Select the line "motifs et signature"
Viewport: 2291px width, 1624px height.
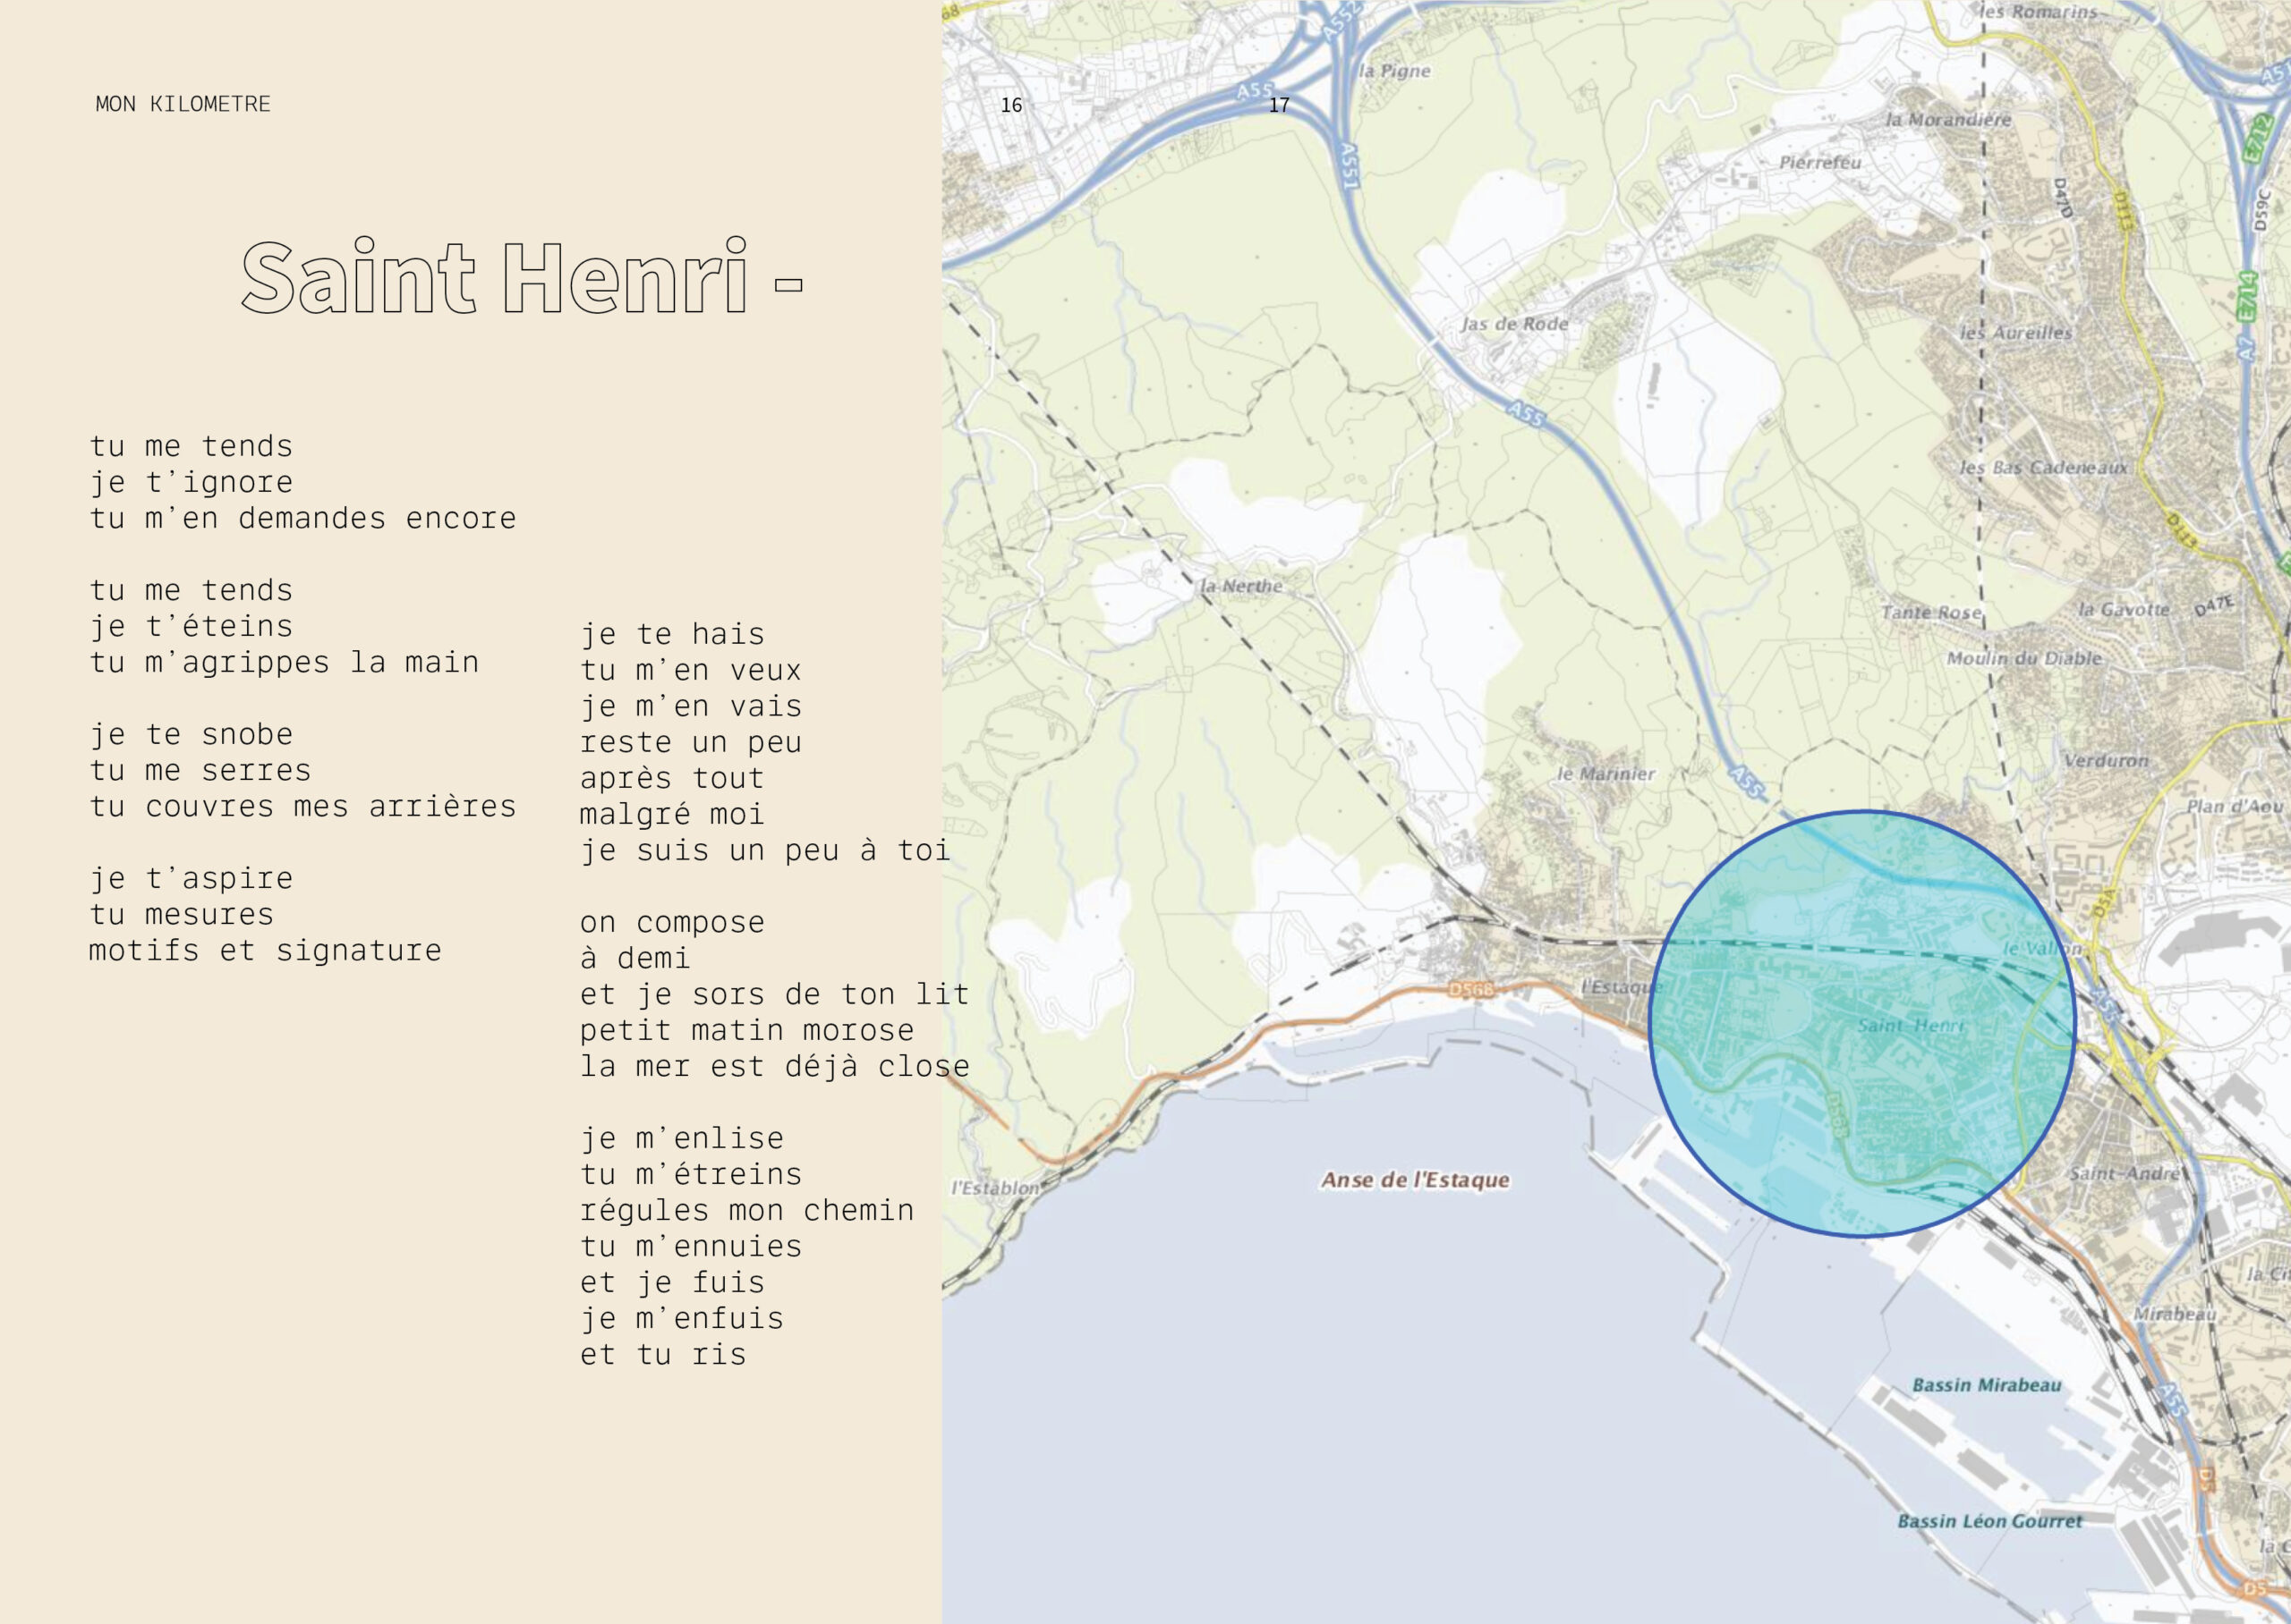pos(265,950)
